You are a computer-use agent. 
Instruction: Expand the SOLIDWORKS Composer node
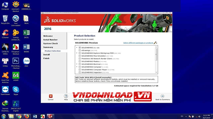pos(77,67)
